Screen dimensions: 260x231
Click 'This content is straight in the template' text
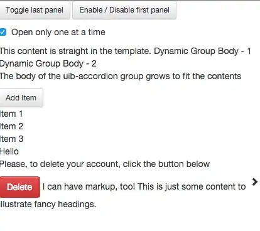click(75, 51)
